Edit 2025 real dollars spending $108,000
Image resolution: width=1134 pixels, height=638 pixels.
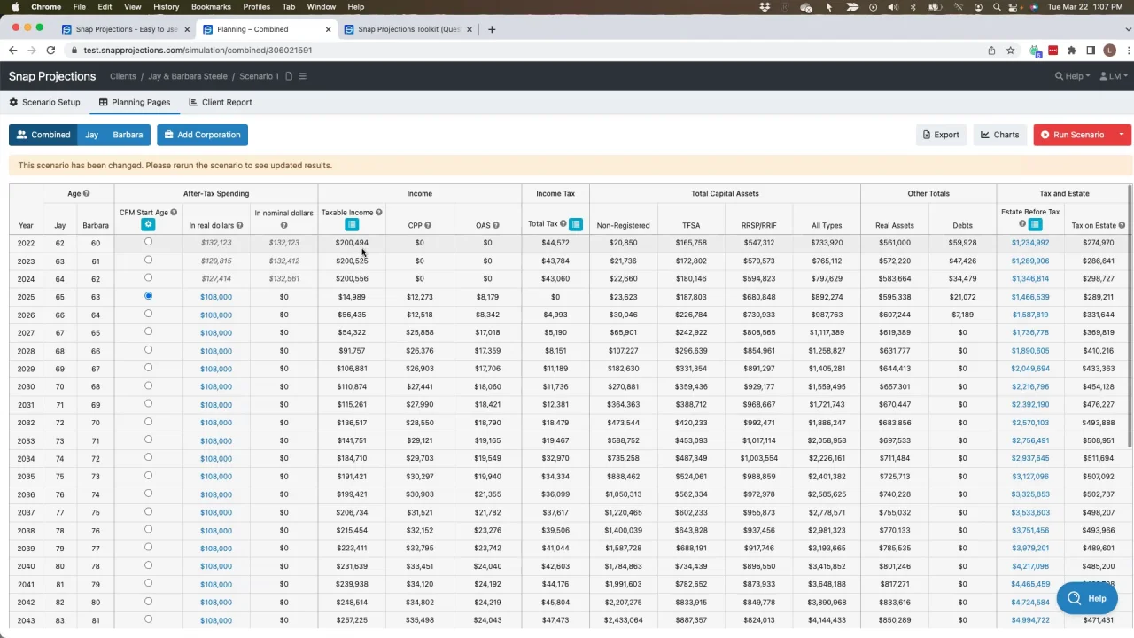click(x=215, y=297)
